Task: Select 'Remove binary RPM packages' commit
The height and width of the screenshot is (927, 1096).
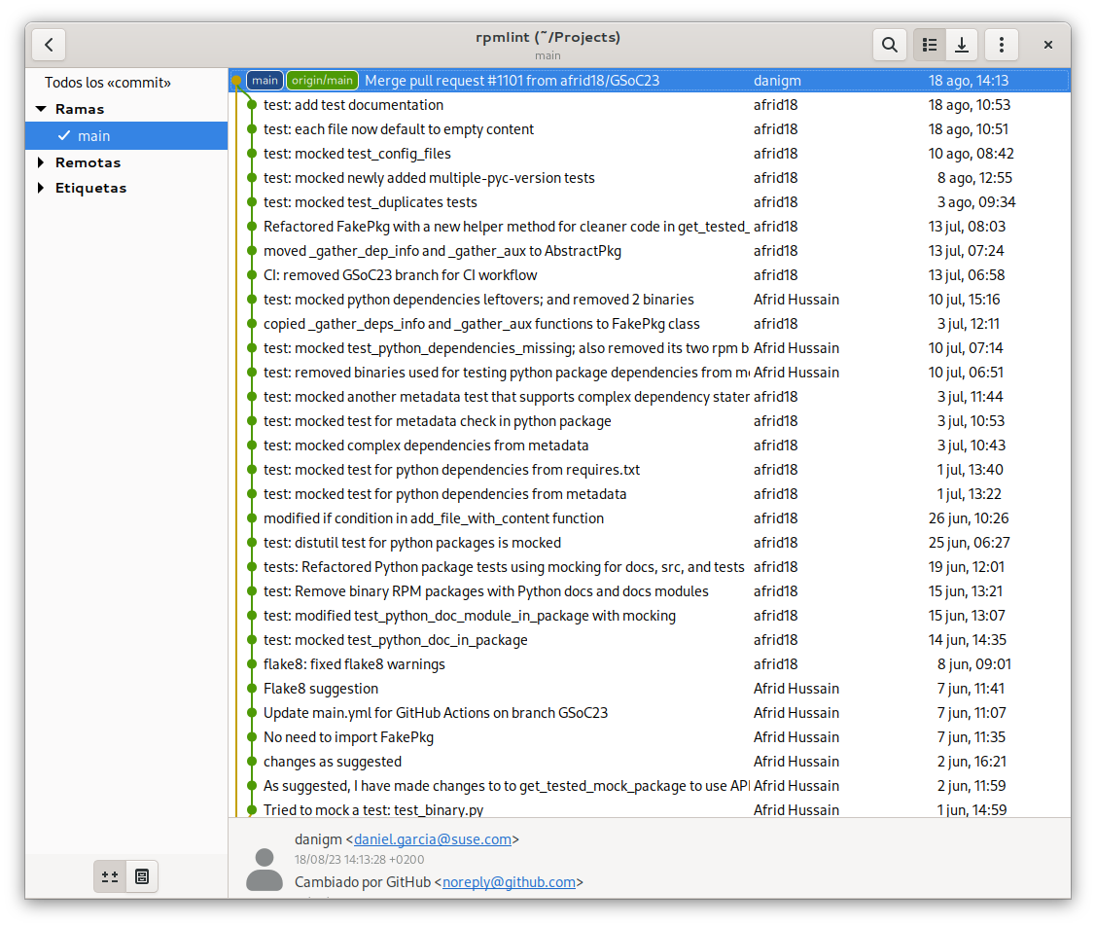Action: coord(650,591)
